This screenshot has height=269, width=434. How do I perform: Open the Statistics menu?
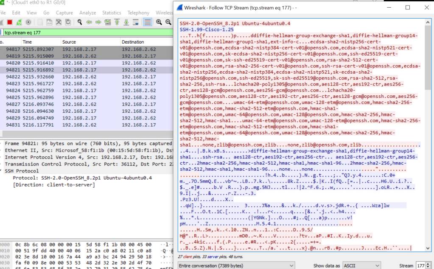tap(112, 13)
